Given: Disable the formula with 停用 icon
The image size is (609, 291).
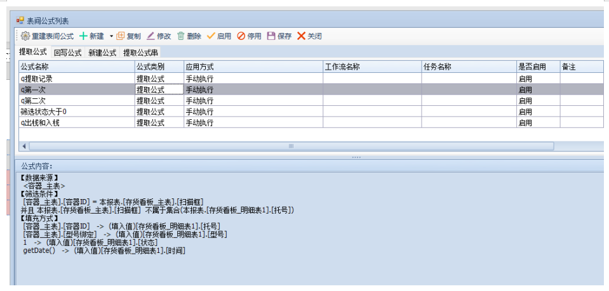Looking at the screenshot, I should click(241, 36).
